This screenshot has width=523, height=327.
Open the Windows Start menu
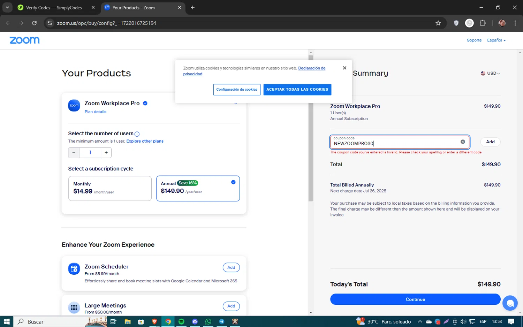tap(7, 321)
